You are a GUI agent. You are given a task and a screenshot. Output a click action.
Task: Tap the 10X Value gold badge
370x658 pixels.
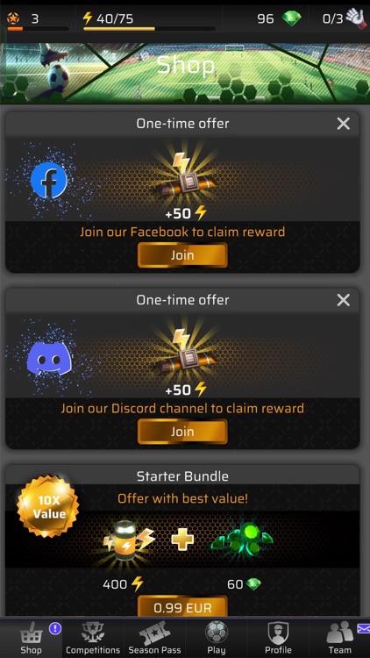click(x=48, y=506)
